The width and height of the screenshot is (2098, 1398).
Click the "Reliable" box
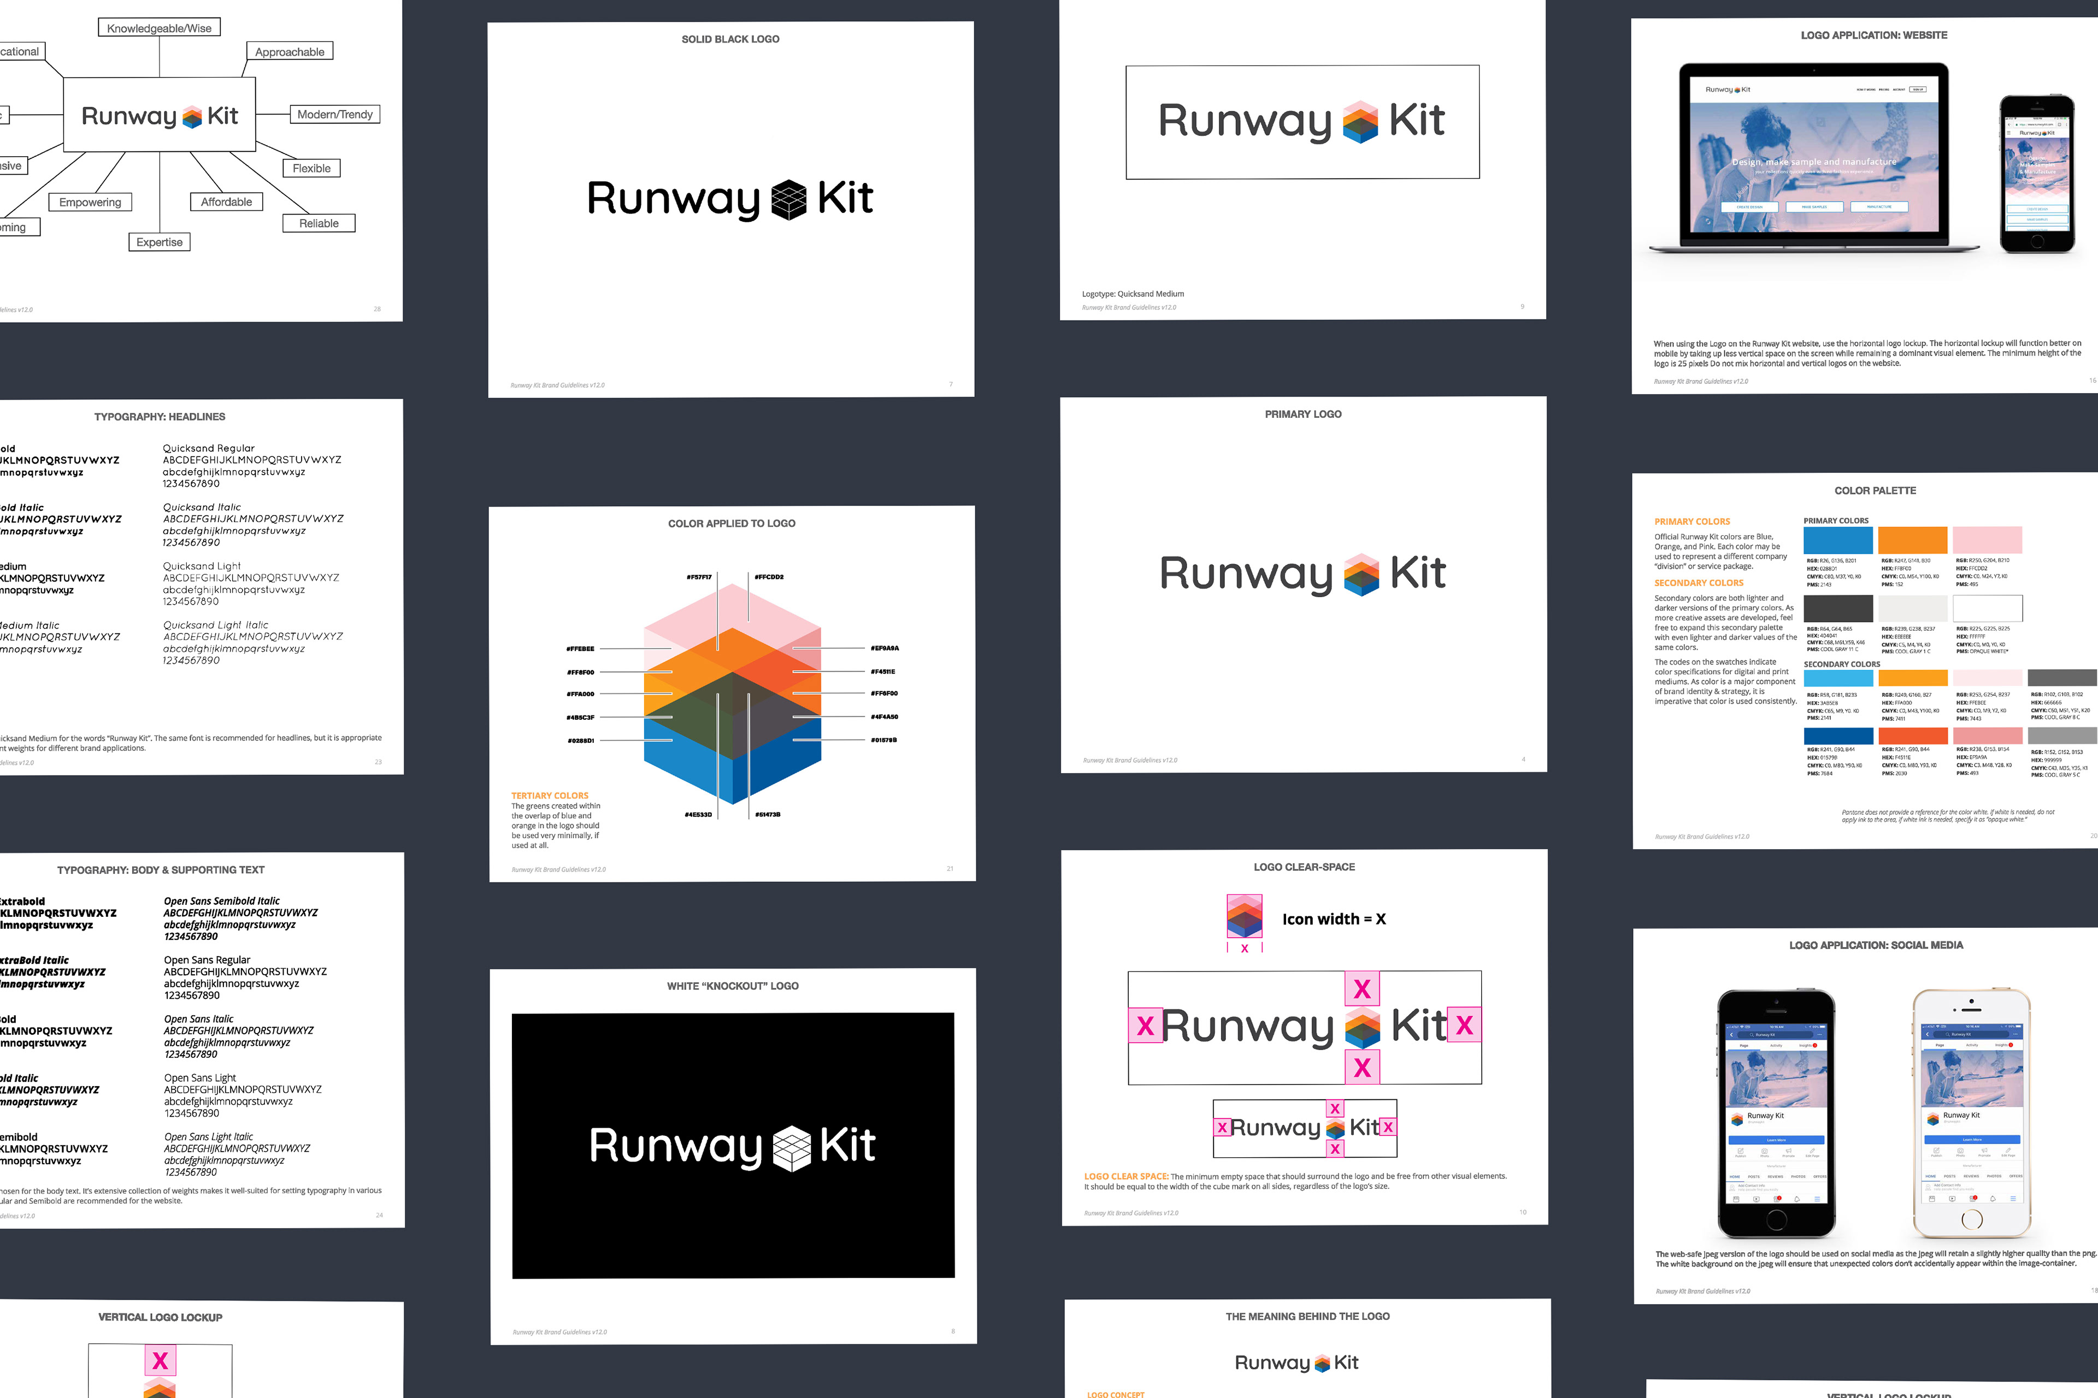[319, 223]
